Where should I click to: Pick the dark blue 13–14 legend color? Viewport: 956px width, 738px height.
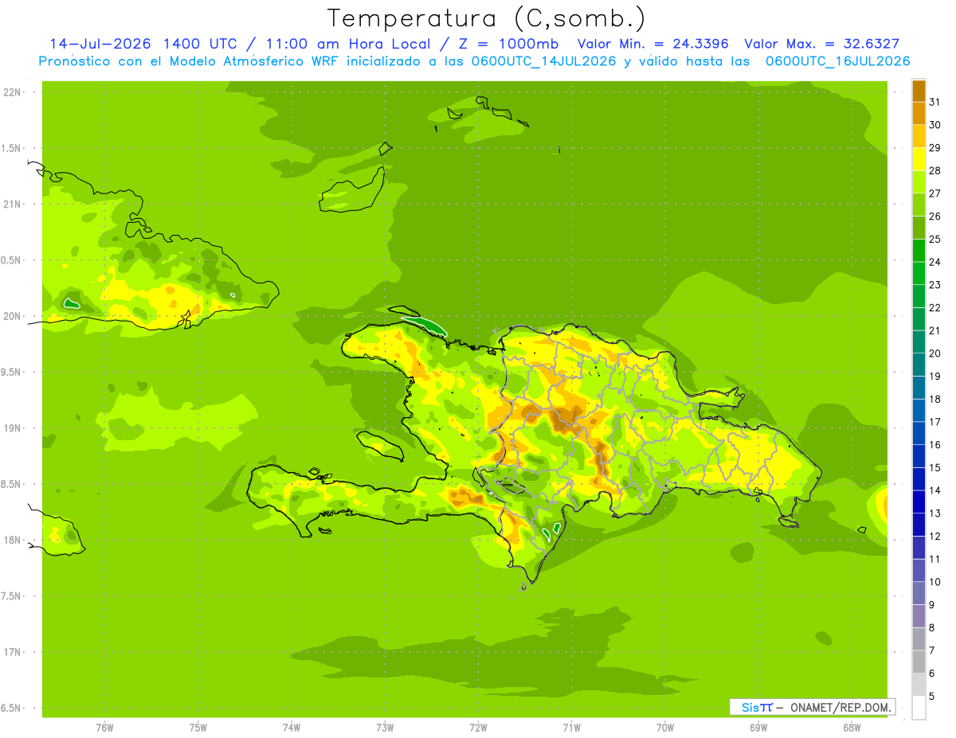tap(919, 502)
